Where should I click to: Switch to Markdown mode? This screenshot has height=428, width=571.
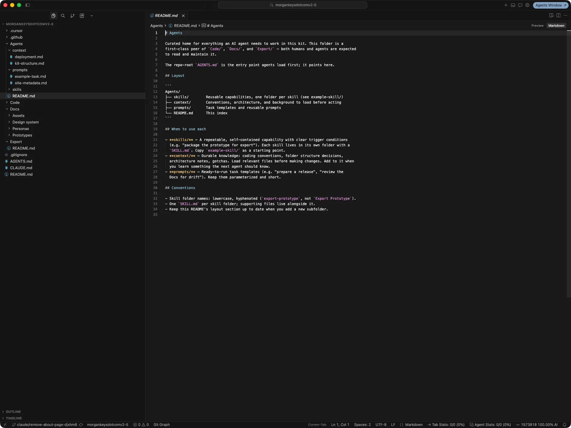[556, 26]
